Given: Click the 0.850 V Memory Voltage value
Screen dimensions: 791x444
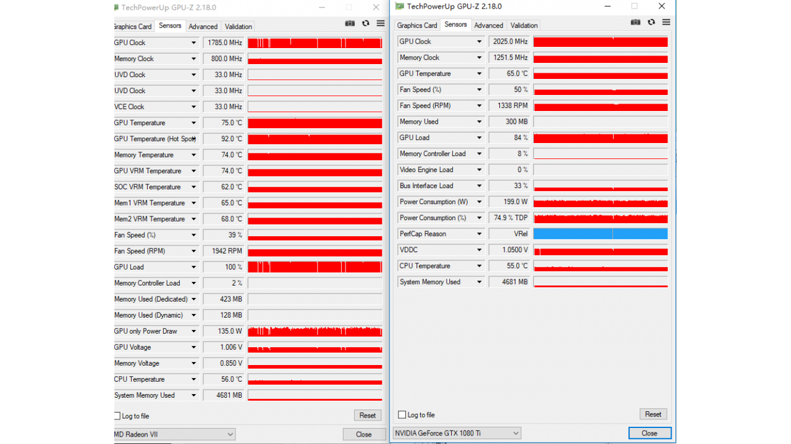Looking at the screenshot, I should point(223,363).
